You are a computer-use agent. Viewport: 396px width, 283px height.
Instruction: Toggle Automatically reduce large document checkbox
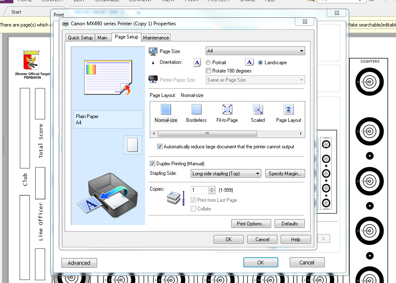(x=160, y=146)
